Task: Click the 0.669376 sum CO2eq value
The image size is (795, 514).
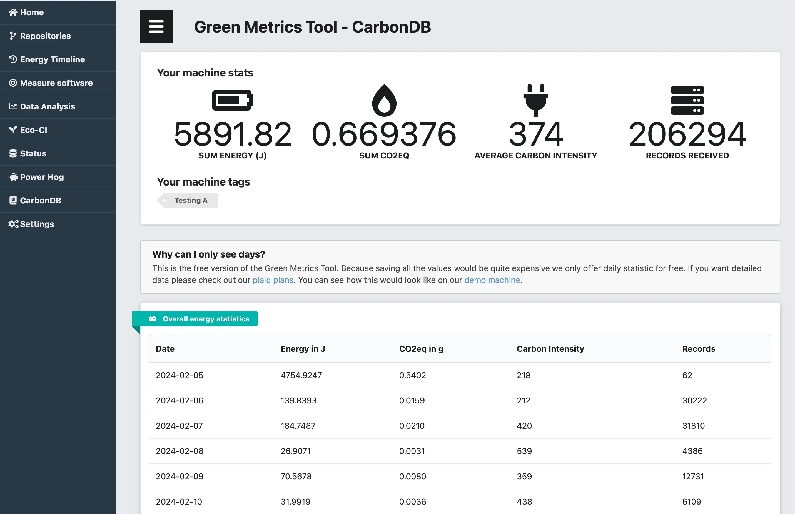Action: tap(384, 134)
